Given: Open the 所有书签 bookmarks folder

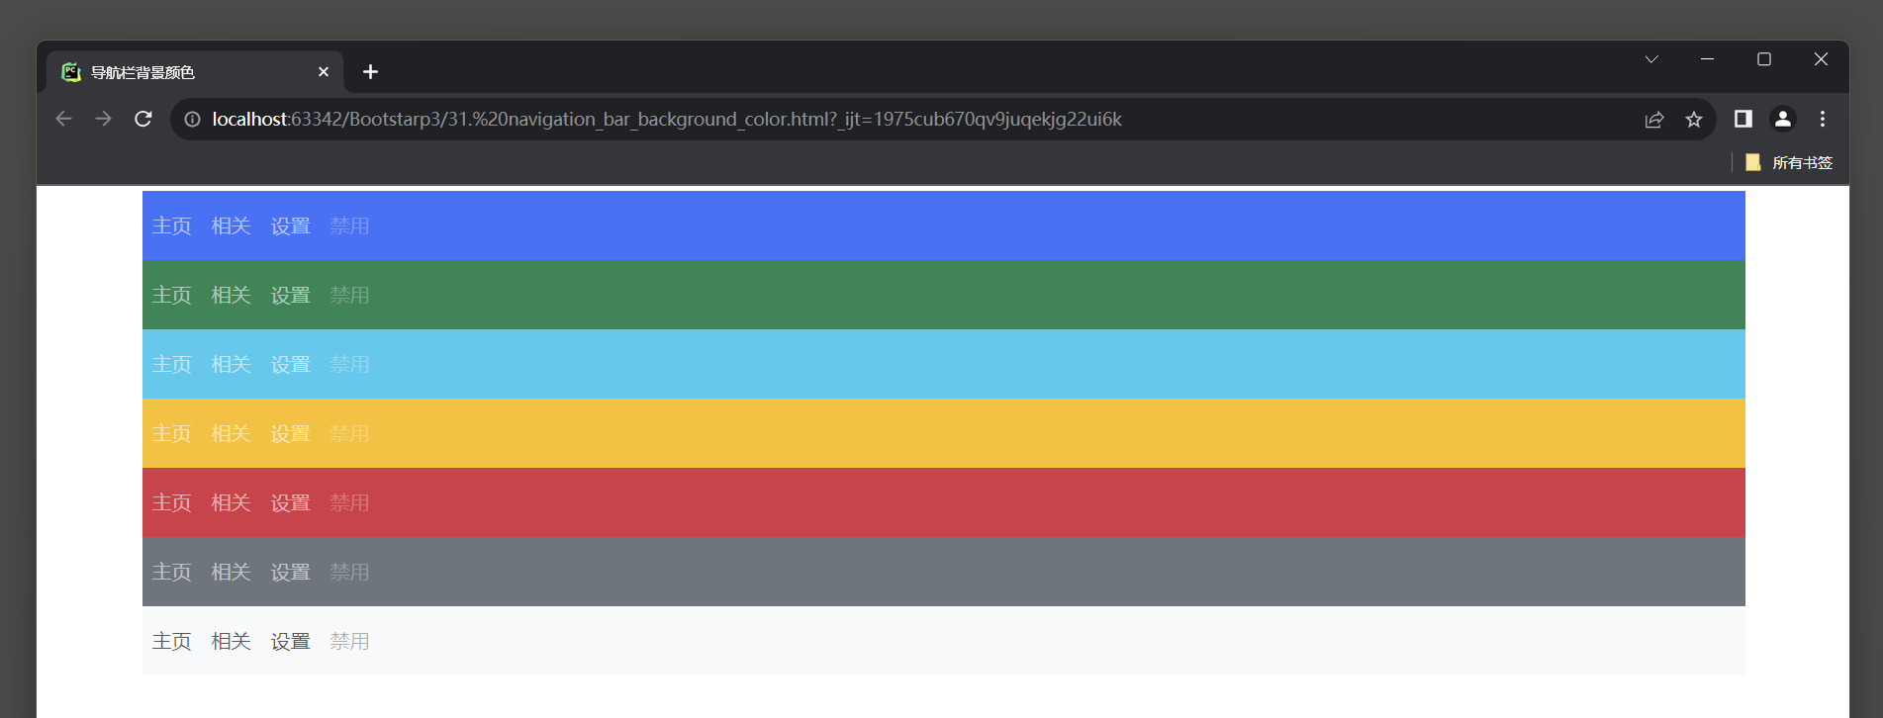Looking at the screenshot, I should pyautogui.click(x=1789, y=162).
